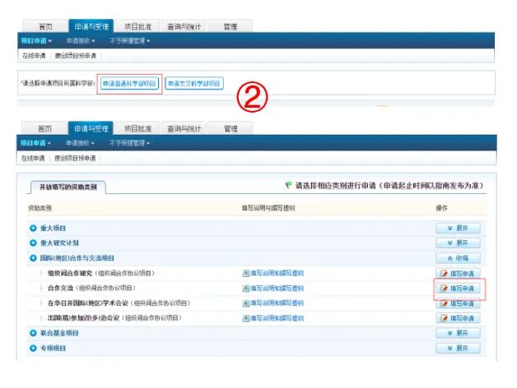Click 填写申请 button for 在华召开国际(地区)学术会议
This screenshot has width=517, height=388.
458,303
